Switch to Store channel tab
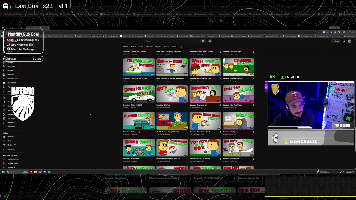This screenshot has height=200, width=356. tap(174, 46)
